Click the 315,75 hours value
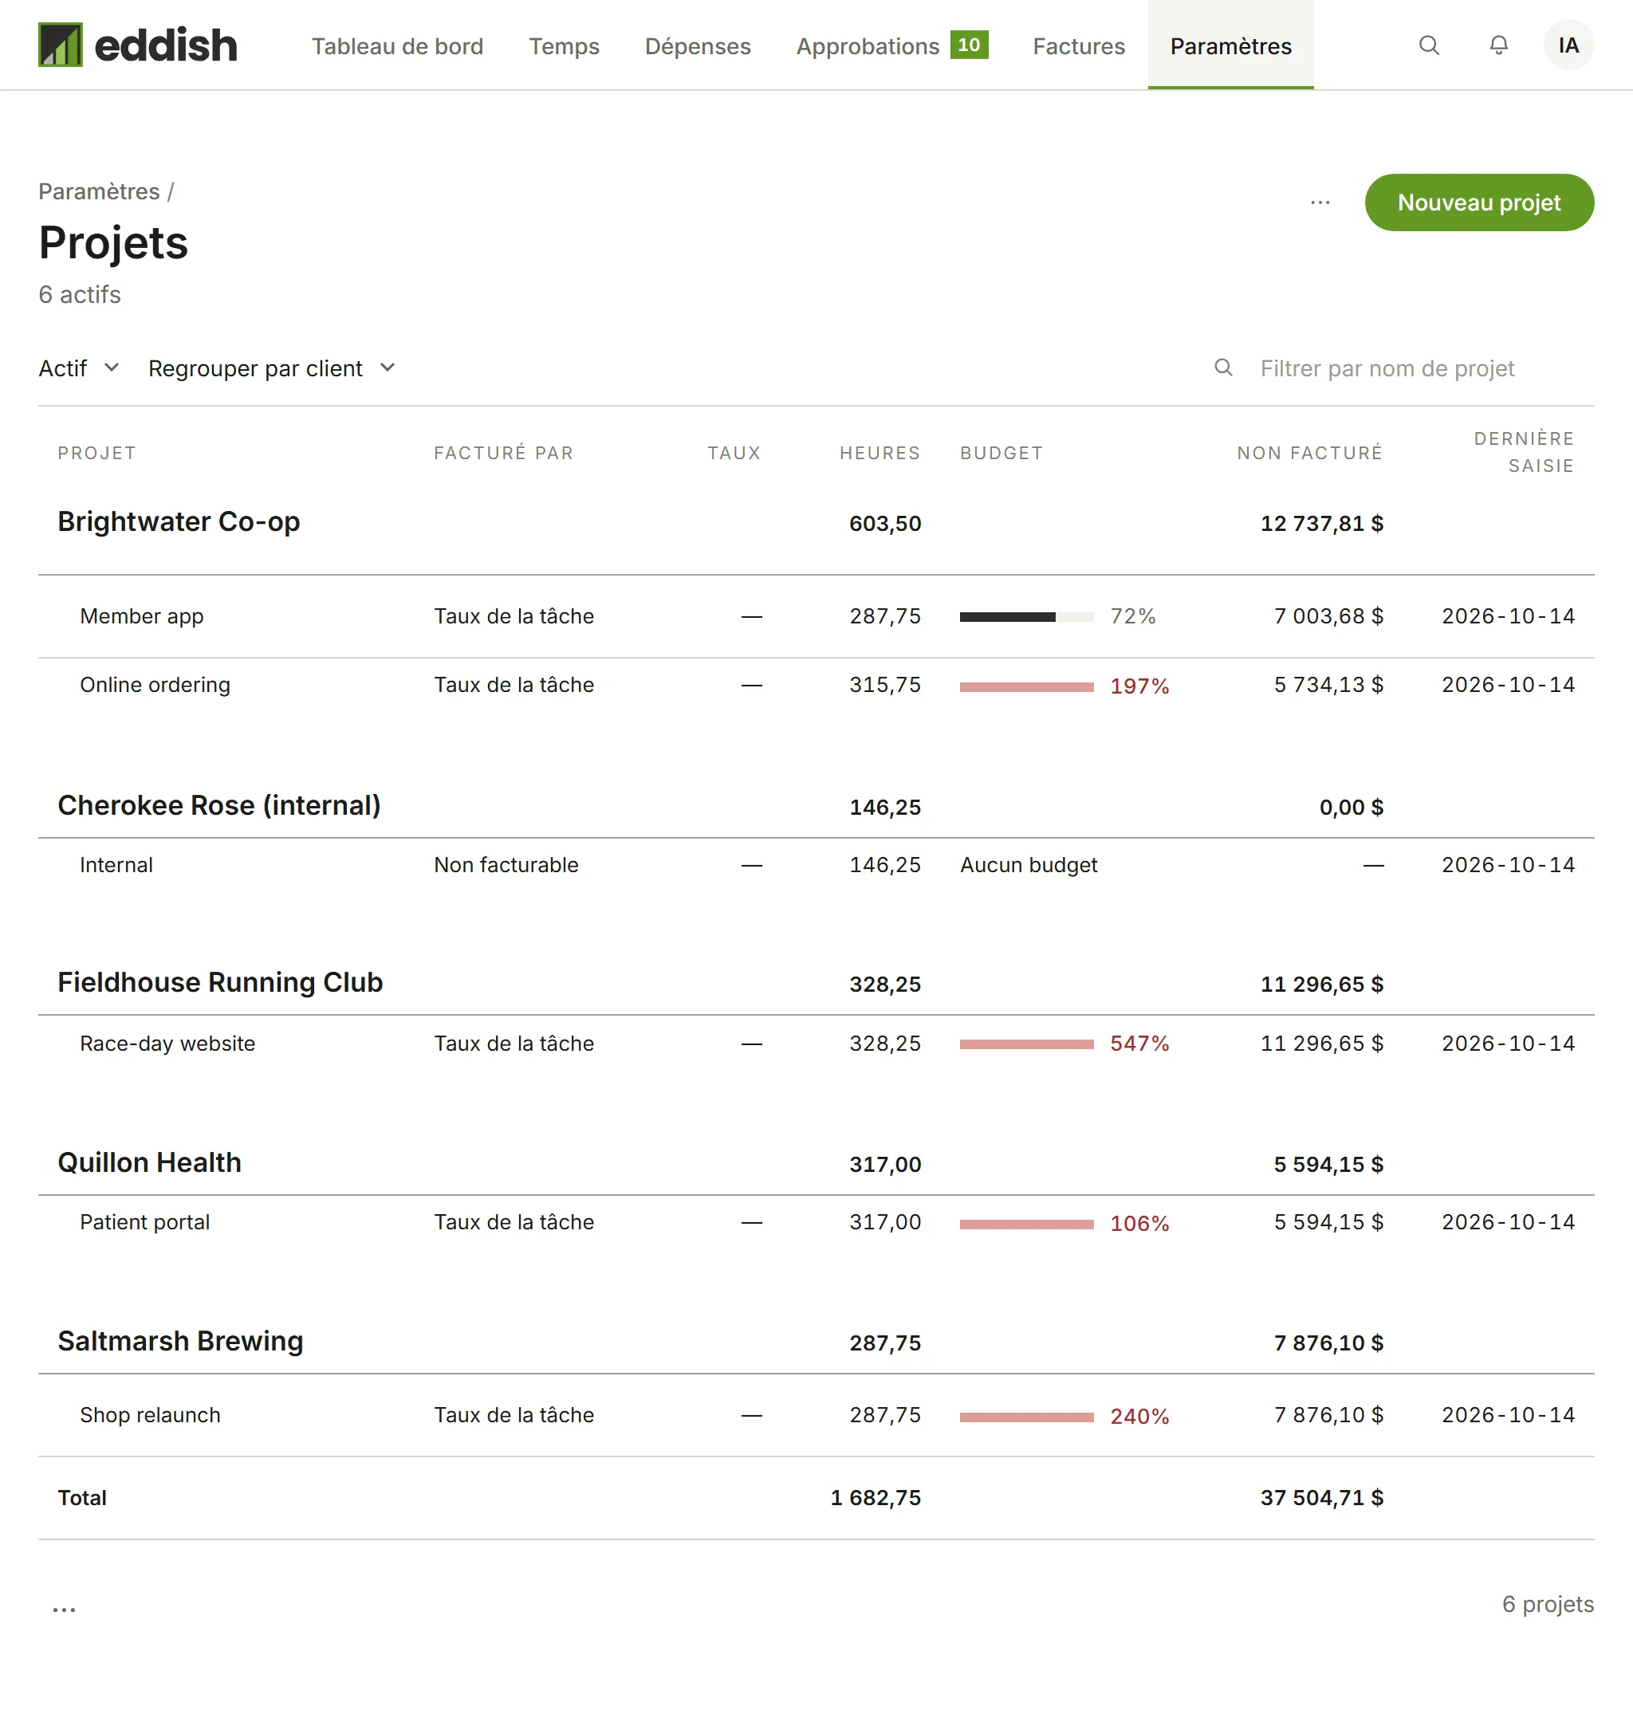Screen dimensions: 1633x1722 tap(885, 685)
